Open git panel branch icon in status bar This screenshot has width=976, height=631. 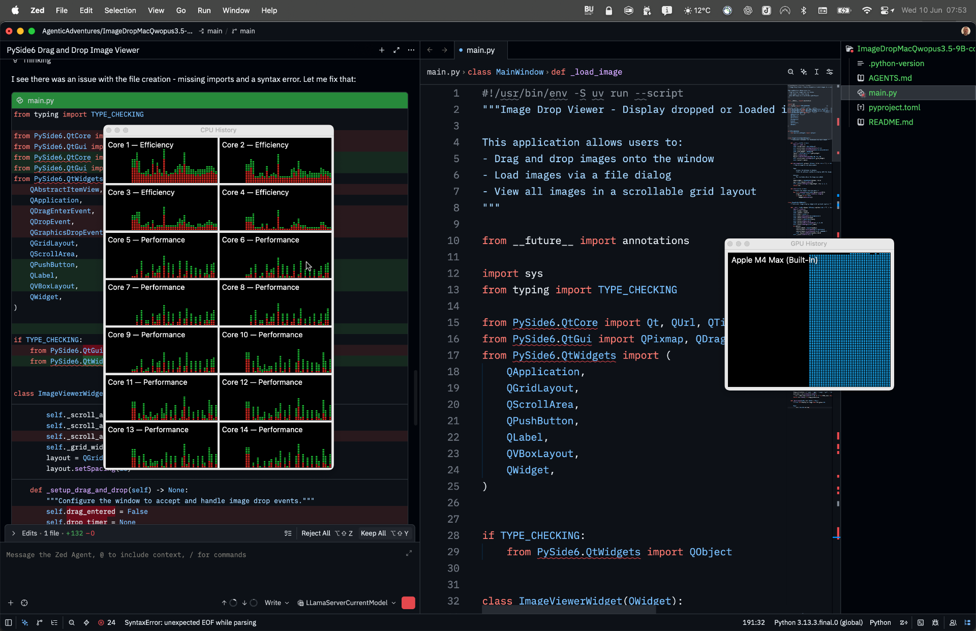point(40,623)
